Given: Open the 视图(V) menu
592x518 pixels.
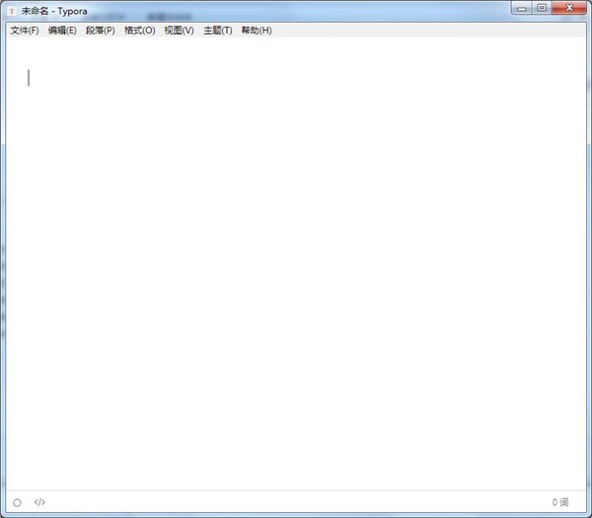Looking at the screenshot, I should [x=179, y=31].
